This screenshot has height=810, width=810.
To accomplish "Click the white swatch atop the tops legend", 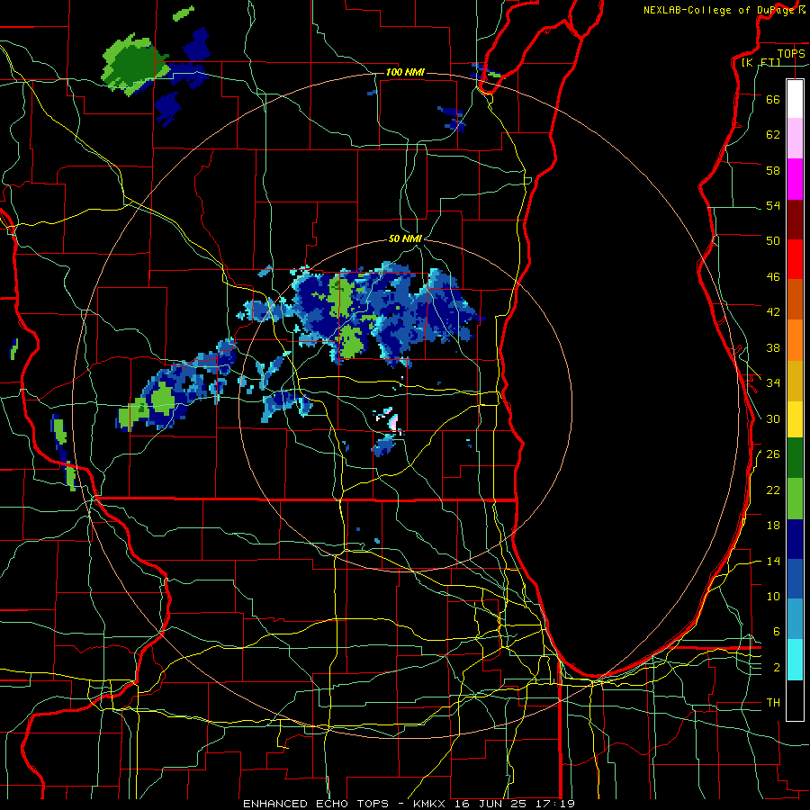I will pos(795,99).
